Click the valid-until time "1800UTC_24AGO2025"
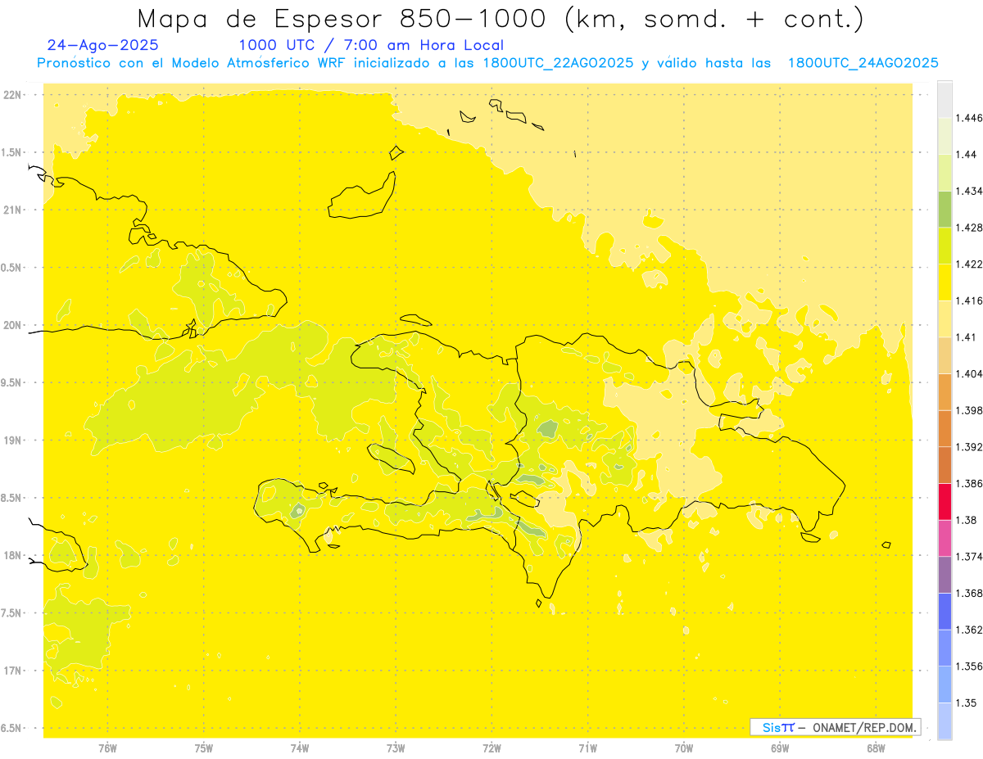This screenshot has width=983, height=759. (x=863, y=63)
